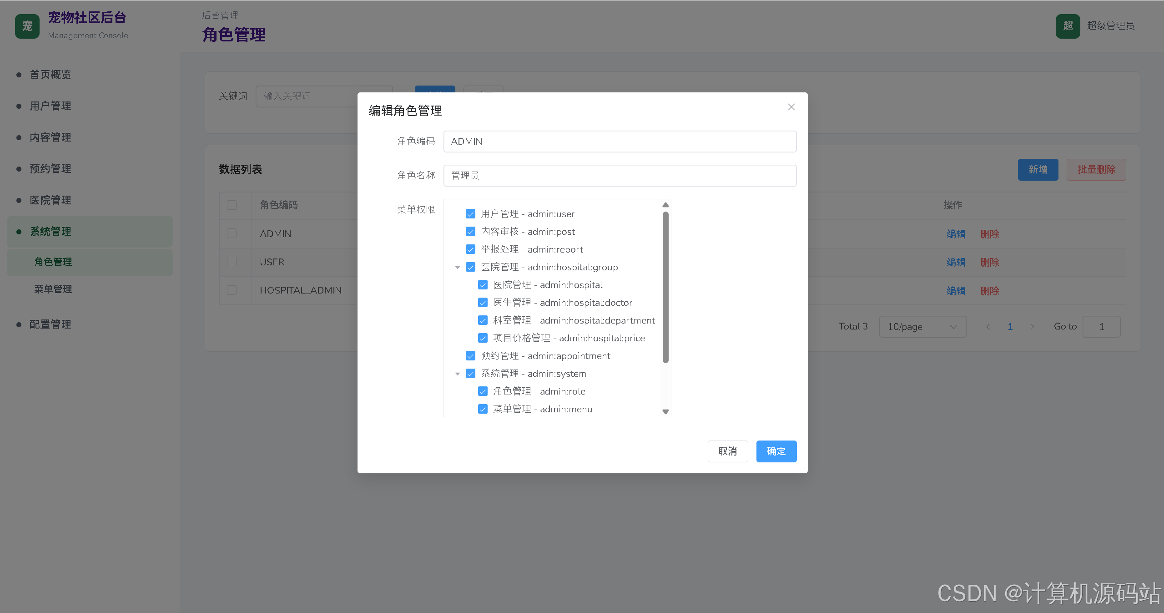Focus the 角色名称 input field
Image resolution: width=1164 pixels, height=613 pixels.
(x=620, y=176)
